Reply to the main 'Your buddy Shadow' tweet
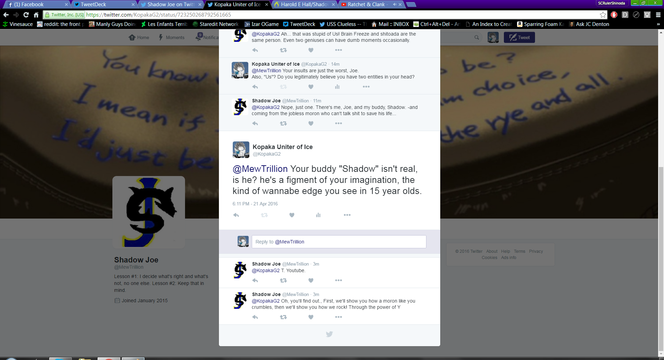 pos(236,215)
